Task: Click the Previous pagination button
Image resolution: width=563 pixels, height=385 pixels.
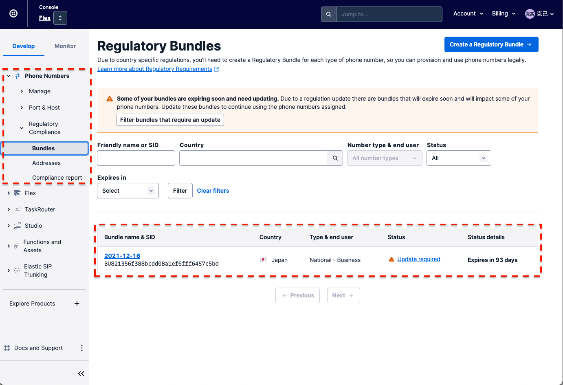Action: coord(297,295)
